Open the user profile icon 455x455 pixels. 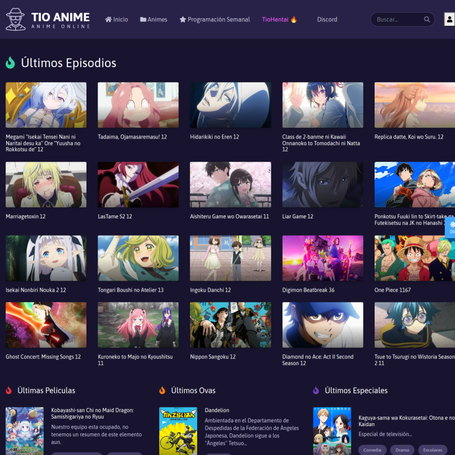point(449,19)
